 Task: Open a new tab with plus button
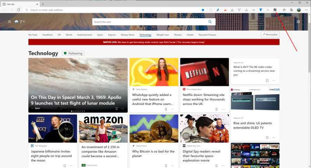point(43,4)
